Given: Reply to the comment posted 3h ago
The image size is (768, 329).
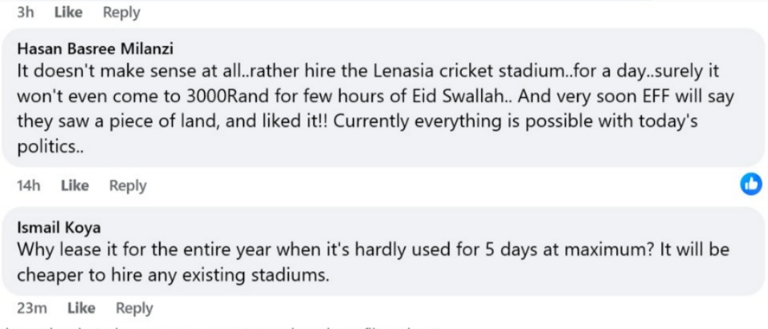Looking at the screenshot, I should coord(121,12).
